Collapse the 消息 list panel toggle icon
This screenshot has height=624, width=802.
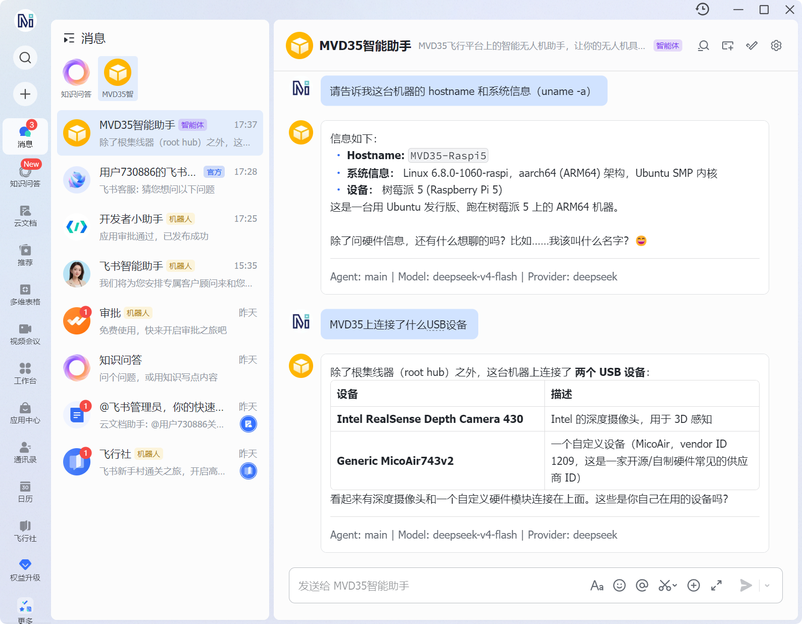pos(69,38)
